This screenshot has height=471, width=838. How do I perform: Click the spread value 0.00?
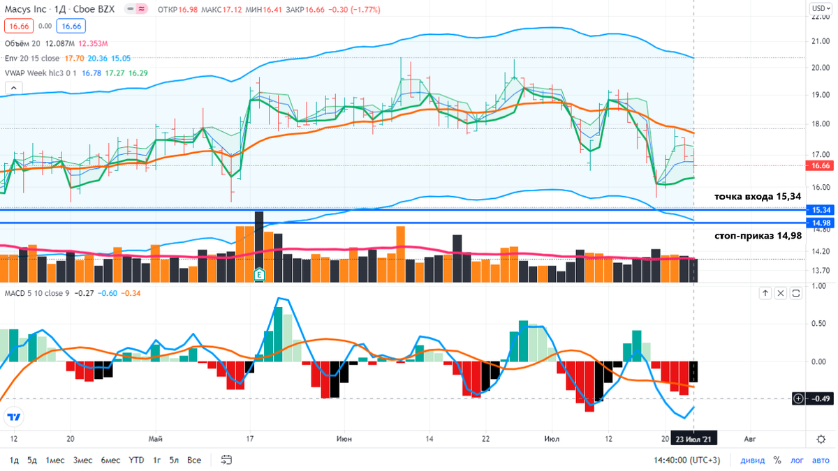pos(45,26)
